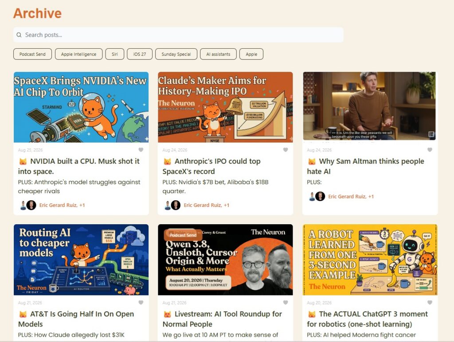
Task: Click author avatars on NVIDIA CPU post
Action: tap(28, 205)
